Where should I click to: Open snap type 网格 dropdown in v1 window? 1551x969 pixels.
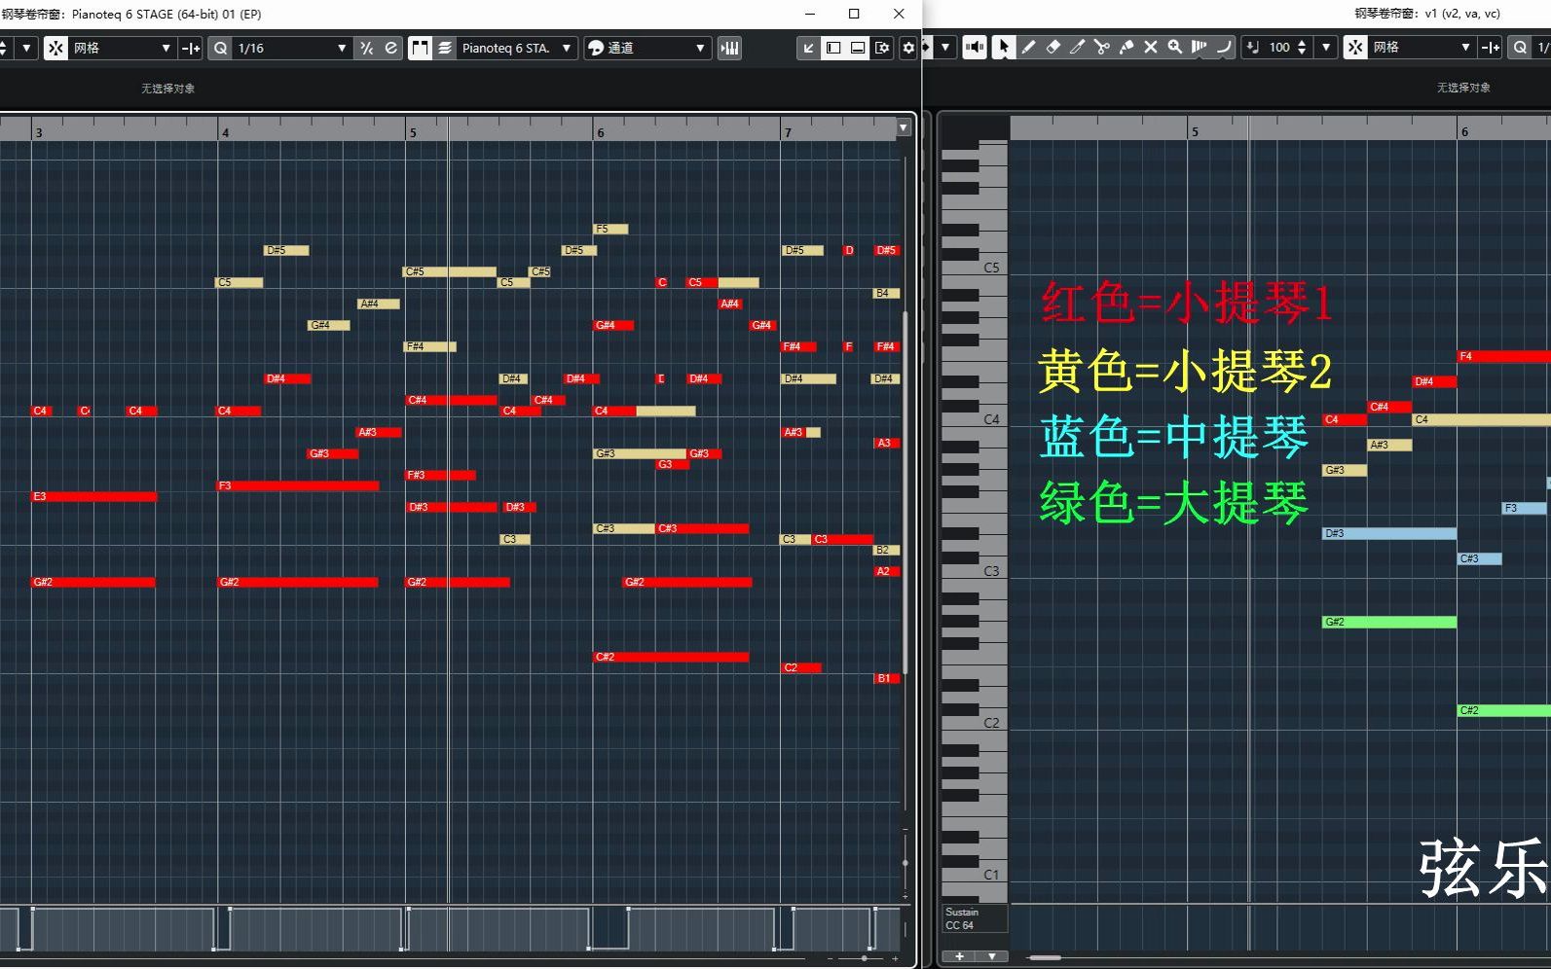click(x=1422, y=47)
